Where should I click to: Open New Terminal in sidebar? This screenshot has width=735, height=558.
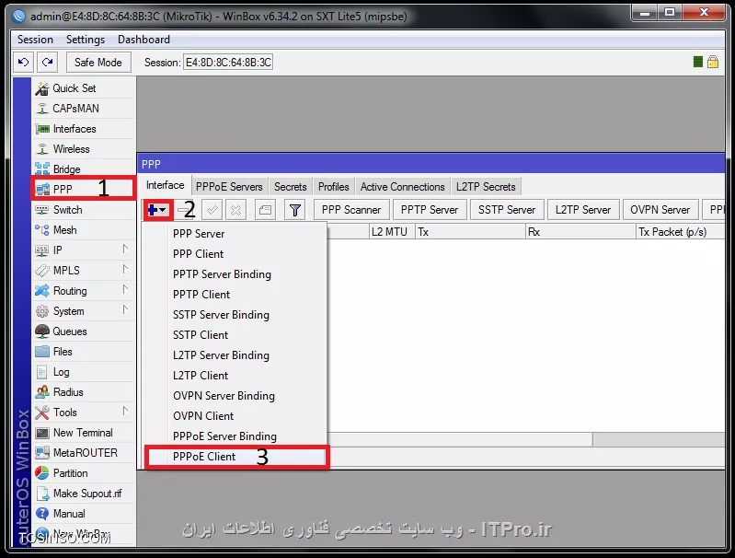[84, 433]
